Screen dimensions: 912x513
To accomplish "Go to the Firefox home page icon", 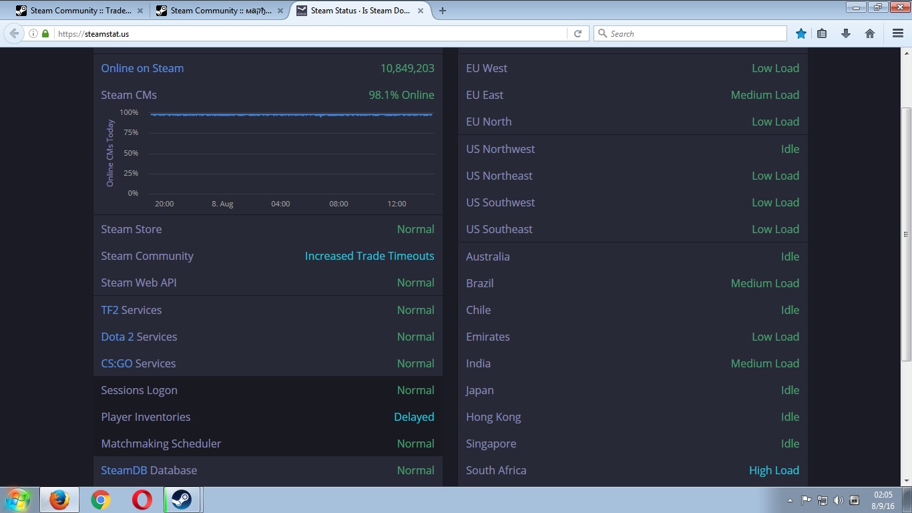I will 869,33.
